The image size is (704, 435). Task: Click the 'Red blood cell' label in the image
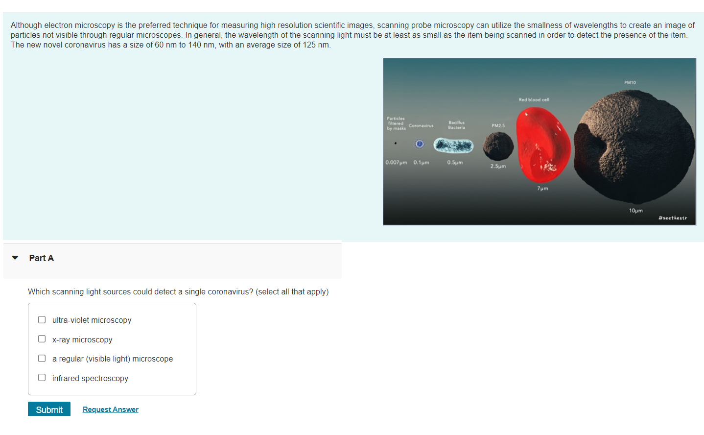pos(534,100)
